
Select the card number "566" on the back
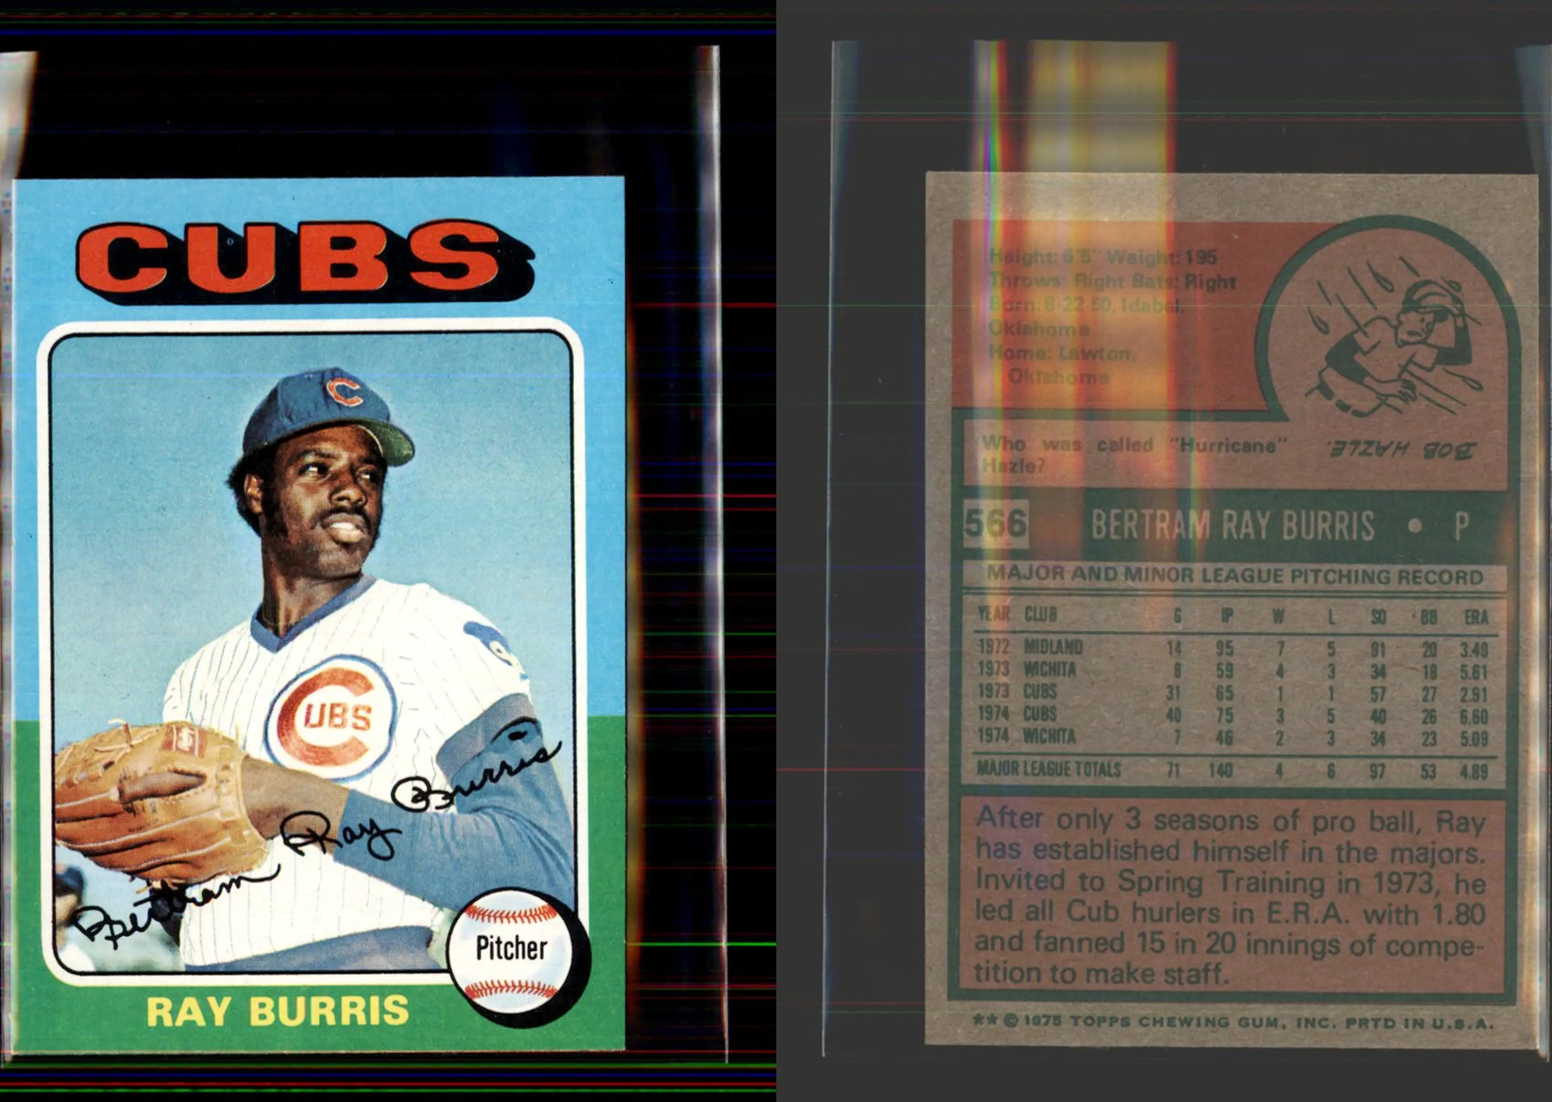point(995,524)
